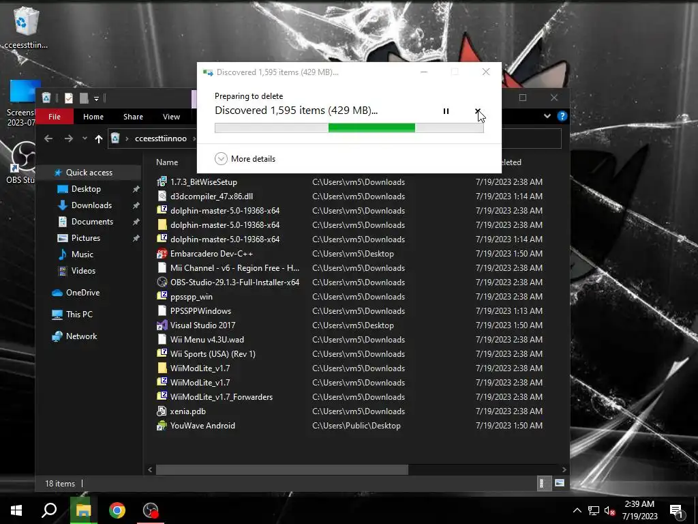The height and width of the screenshot is (524, 698).
Task: Click the cceessttiinnoo breadcrumb in address bar
Action: 161,139
